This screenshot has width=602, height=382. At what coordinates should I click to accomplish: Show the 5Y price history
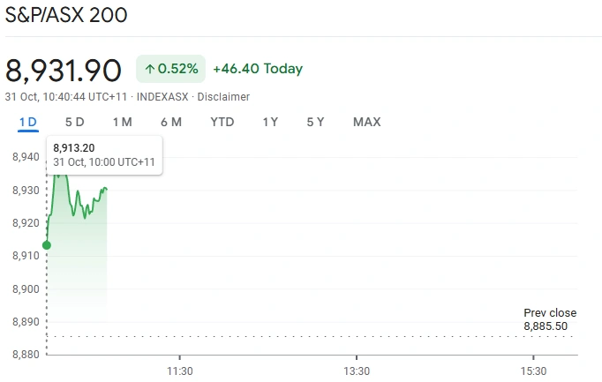[315, 122]
